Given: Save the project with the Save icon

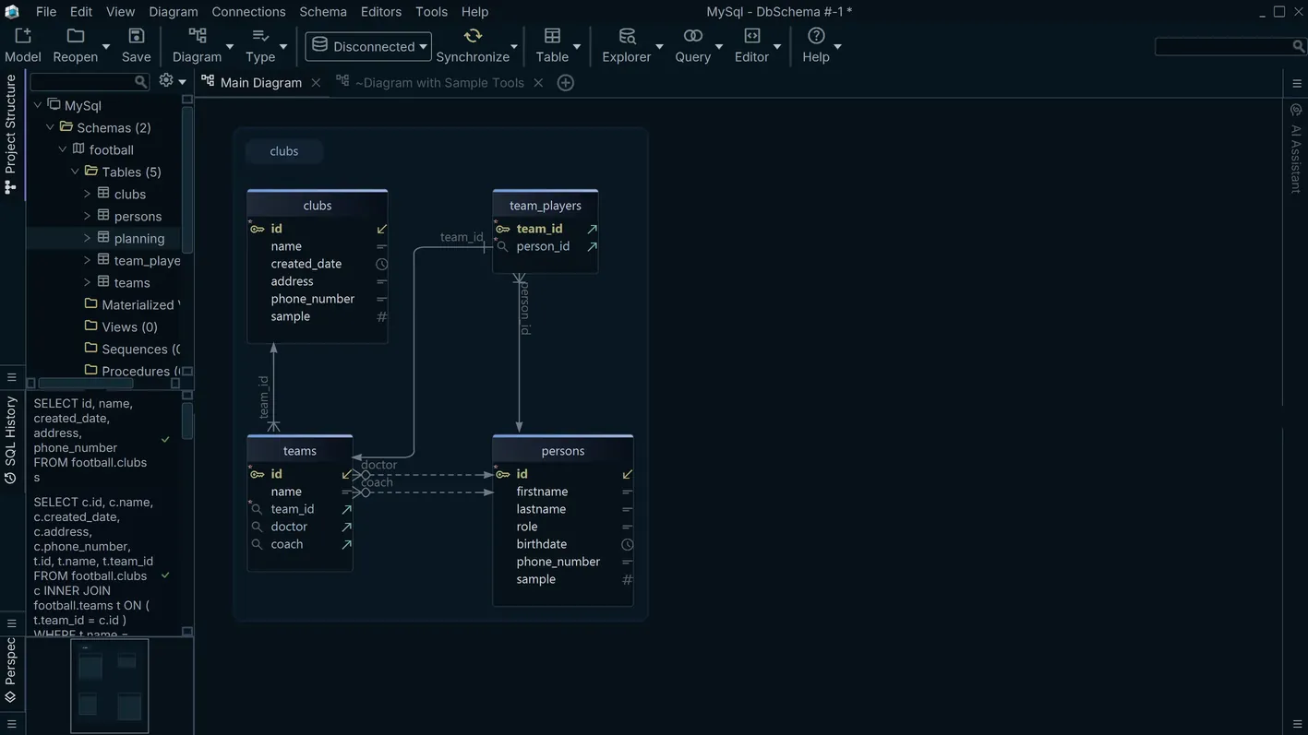Looking at the screenshot, I should click(135, 35).
